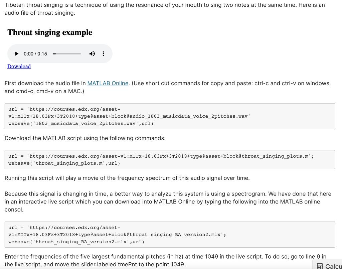Open the MATLAB Online hyperlink
Image resolution: width=342 pixels, height=269 pixels.
108,83
